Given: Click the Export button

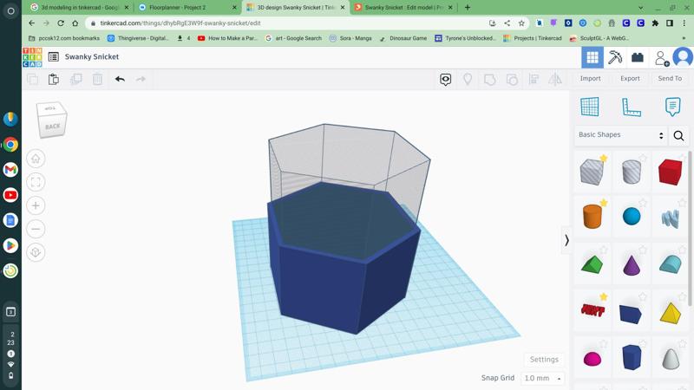Looking at the screenshot, I should point(630,79).
